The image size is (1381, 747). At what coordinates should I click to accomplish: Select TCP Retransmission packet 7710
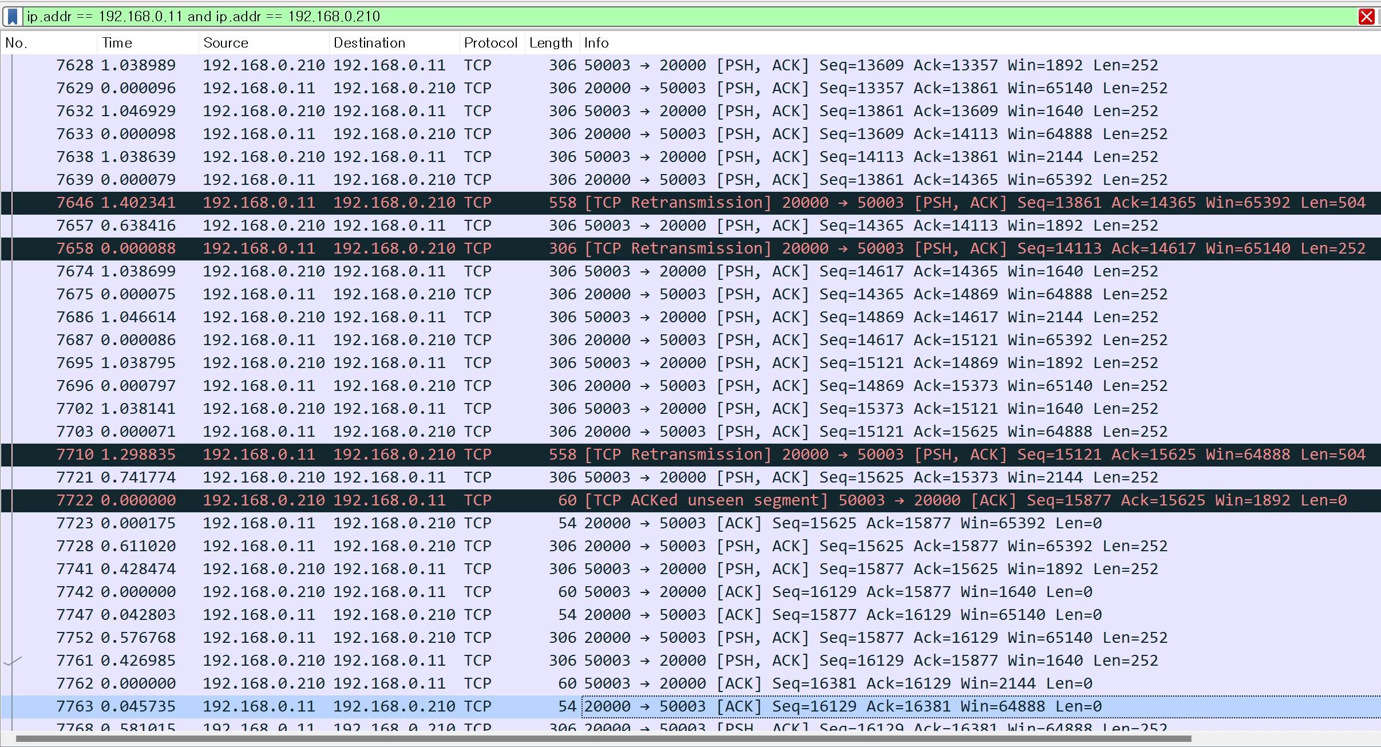691,454
